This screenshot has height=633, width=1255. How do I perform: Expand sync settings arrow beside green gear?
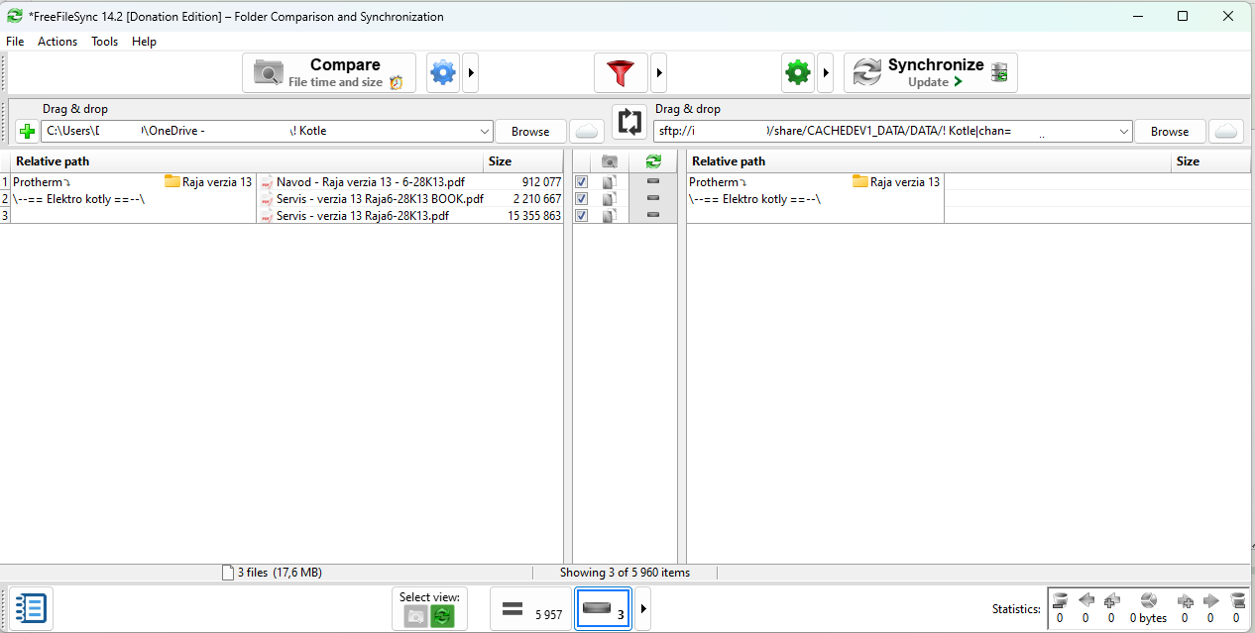click(825, 72)
